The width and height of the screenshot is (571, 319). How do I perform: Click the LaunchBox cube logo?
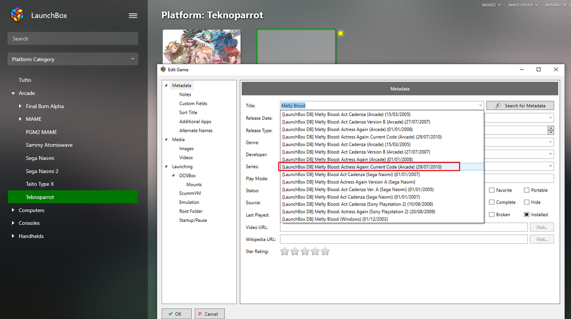tap(17, 15)
